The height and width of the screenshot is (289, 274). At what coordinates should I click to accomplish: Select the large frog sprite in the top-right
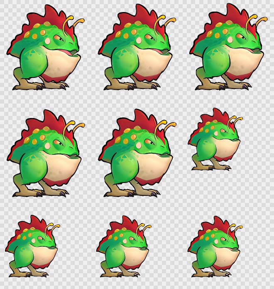[x=229, y=47]
